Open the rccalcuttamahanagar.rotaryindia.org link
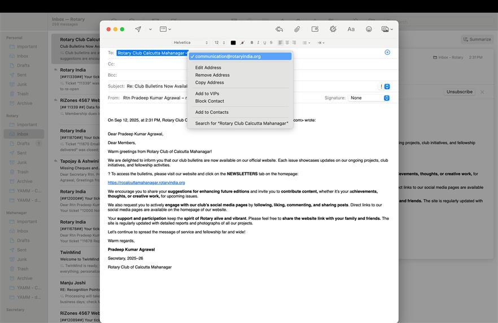Screen dimensions: 498x323 [146, 183]
